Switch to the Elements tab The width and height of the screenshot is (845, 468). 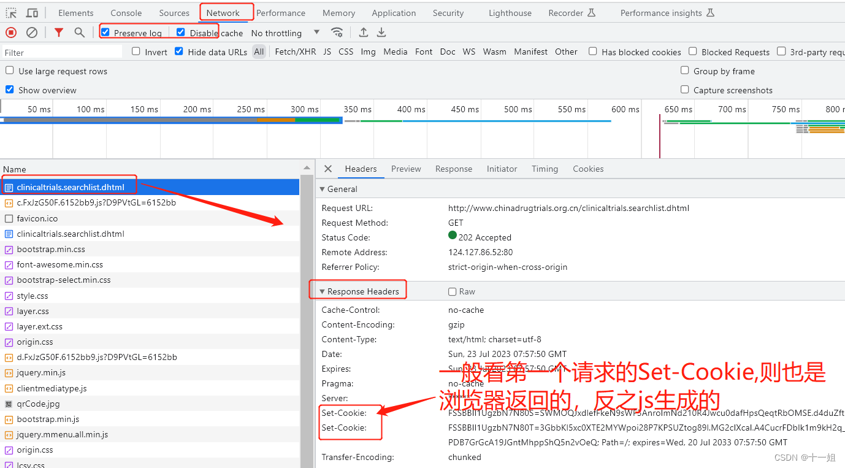(x=76, y=13)
